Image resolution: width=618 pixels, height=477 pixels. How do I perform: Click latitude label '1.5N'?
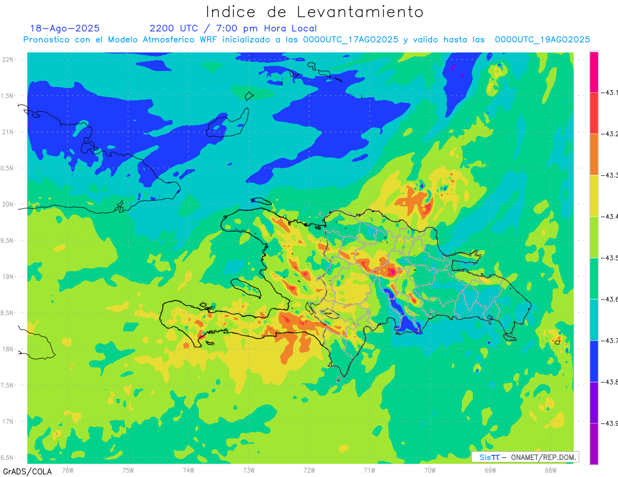tap(7, 96)
